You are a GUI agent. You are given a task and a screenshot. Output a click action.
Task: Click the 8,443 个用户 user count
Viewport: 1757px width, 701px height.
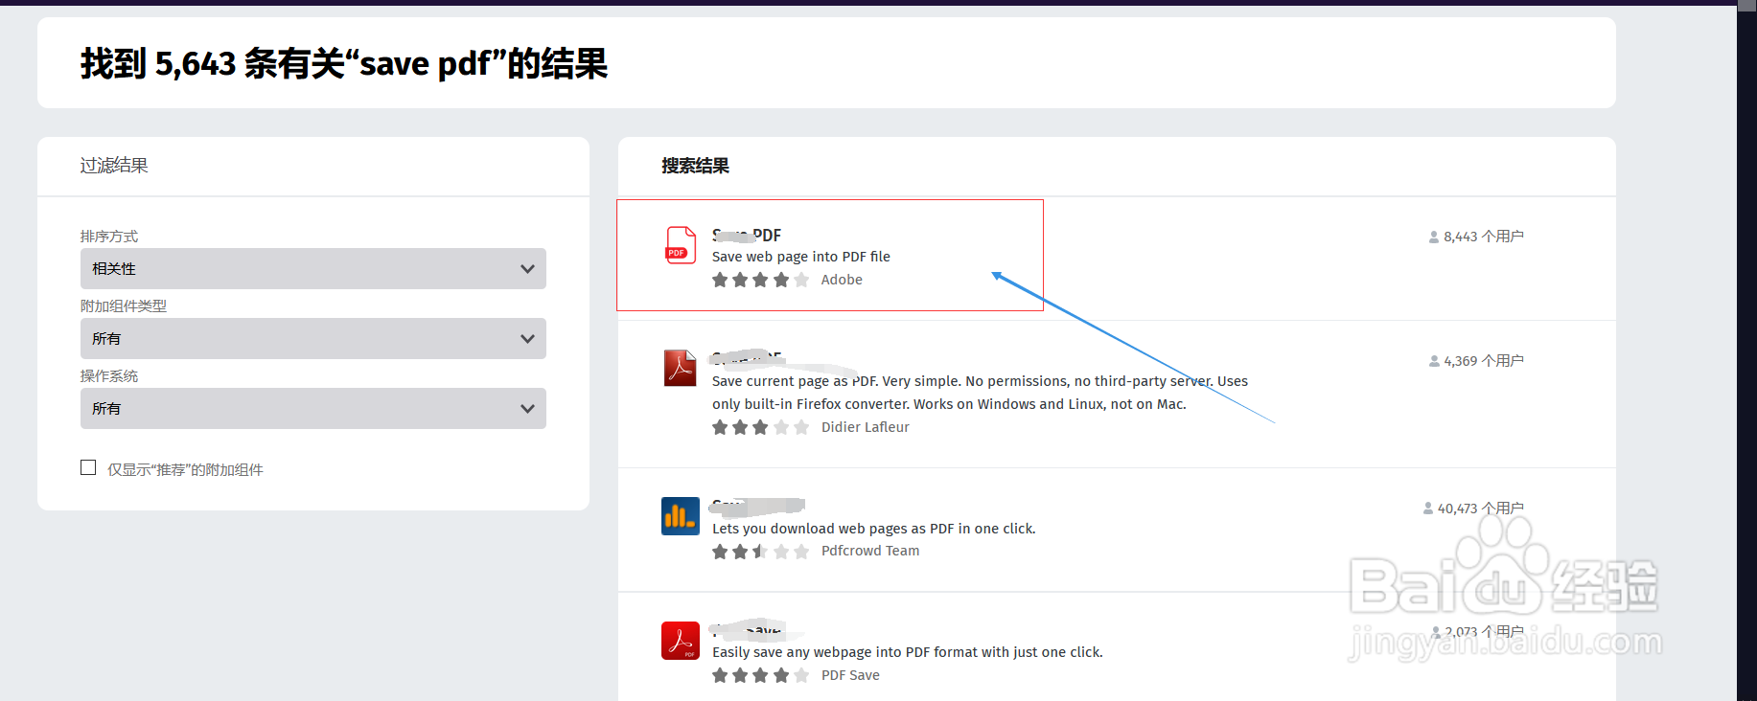coord(1476,237)
